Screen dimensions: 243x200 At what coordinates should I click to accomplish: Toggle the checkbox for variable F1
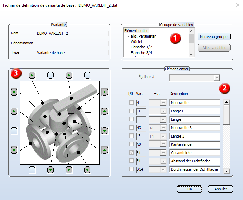click(131, 161)
